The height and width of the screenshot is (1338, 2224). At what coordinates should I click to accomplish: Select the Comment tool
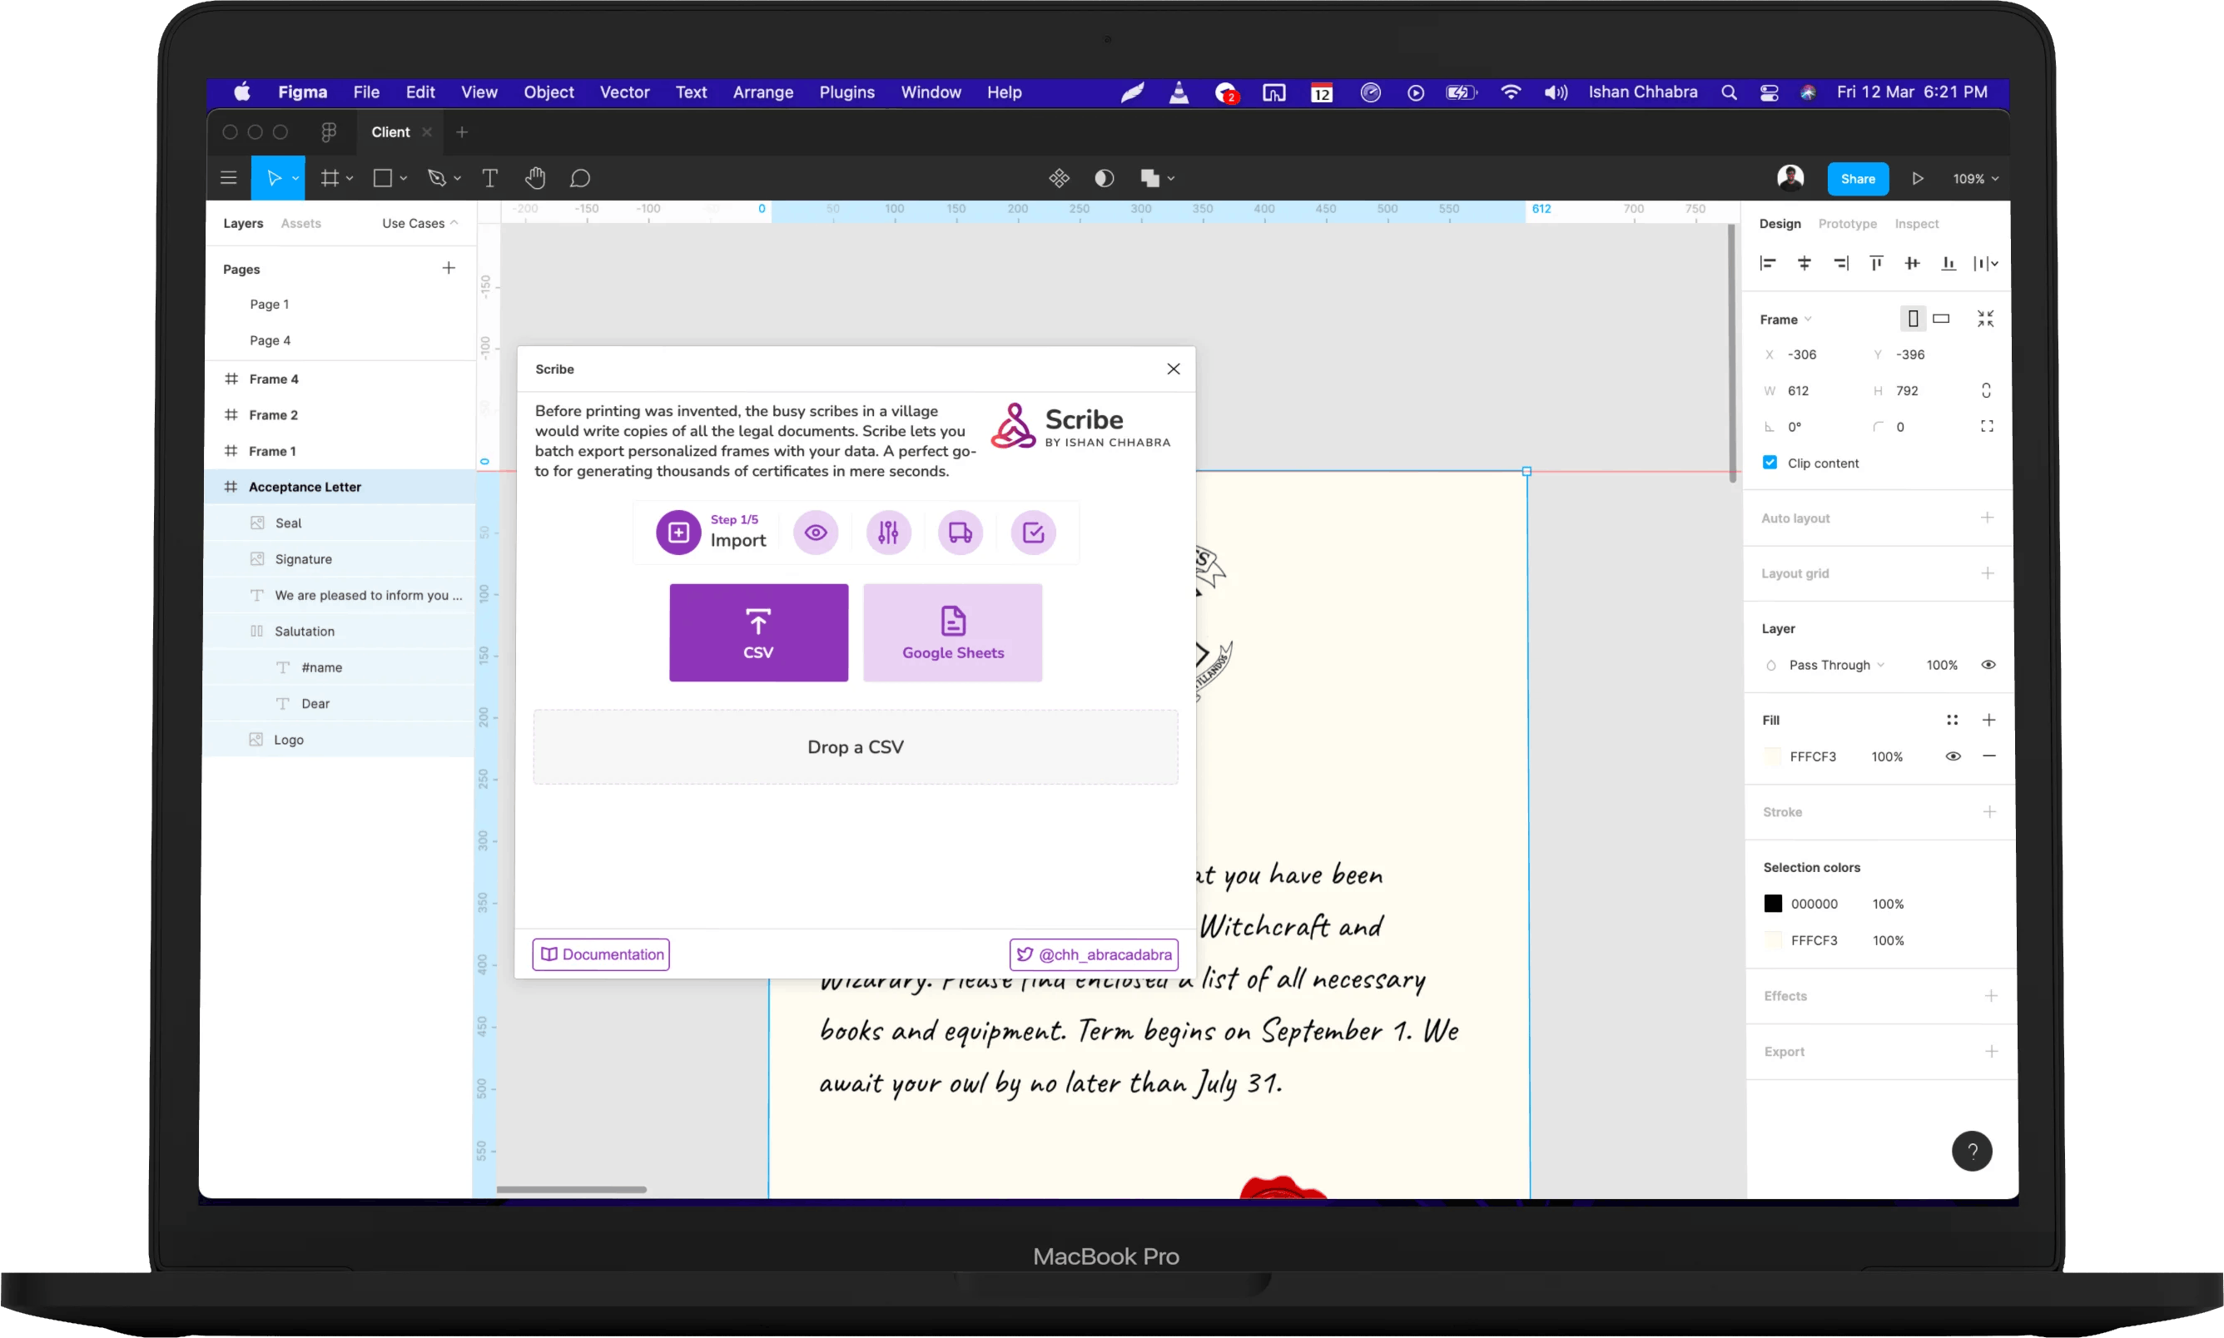580,179
